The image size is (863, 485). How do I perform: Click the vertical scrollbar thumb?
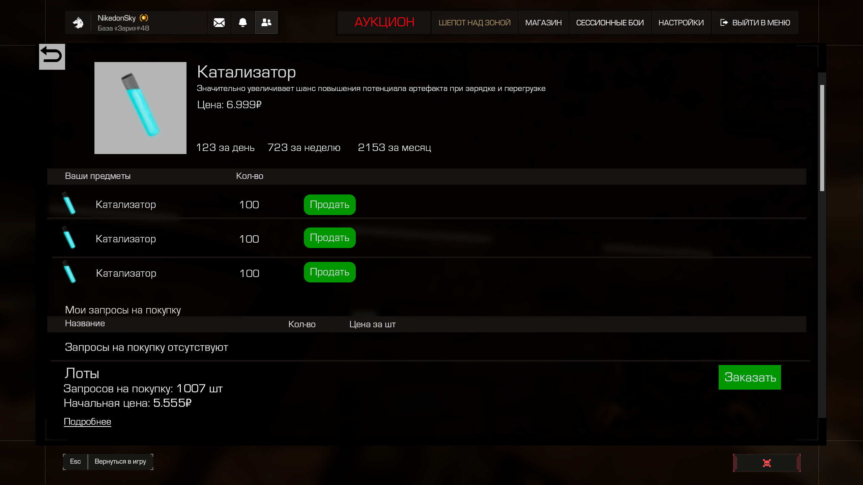[822, 138]
